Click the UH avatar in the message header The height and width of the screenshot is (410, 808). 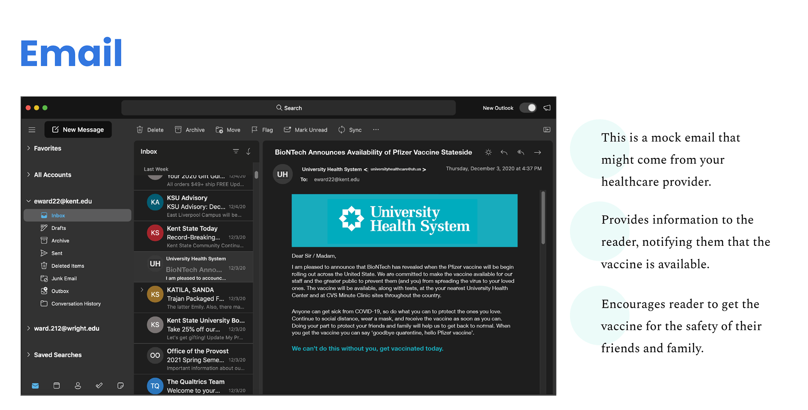282,174
